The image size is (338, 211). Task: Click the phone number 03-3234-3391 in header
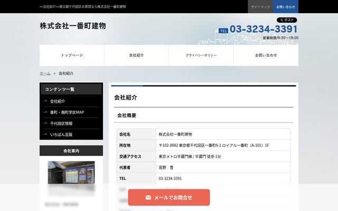pos(264,29)
